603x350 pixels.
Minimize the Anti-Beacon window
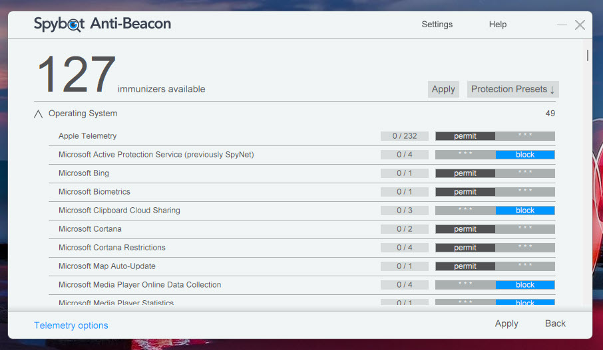click(x=562, y=25)
